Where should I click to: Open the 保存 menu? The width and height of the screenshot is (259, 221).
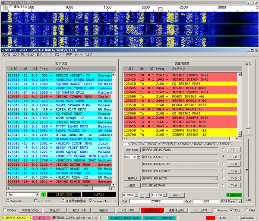coord(69,54)
